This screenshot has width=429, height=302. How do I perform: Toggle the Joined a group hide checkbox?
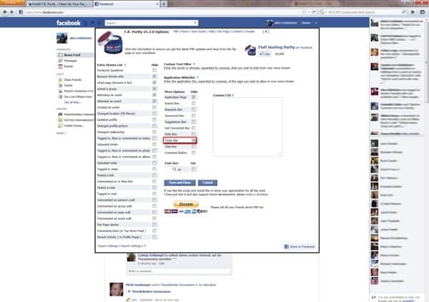click(x=154, y=89)
